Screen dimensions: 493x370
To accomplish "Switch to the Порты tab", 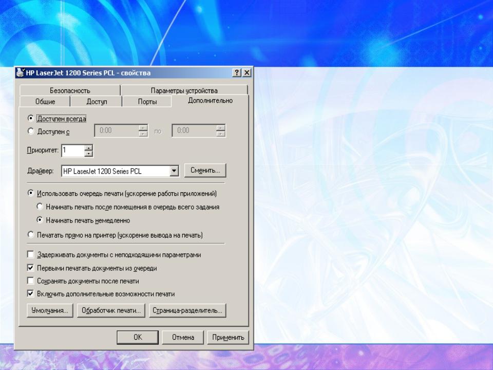I will [147, 102].
